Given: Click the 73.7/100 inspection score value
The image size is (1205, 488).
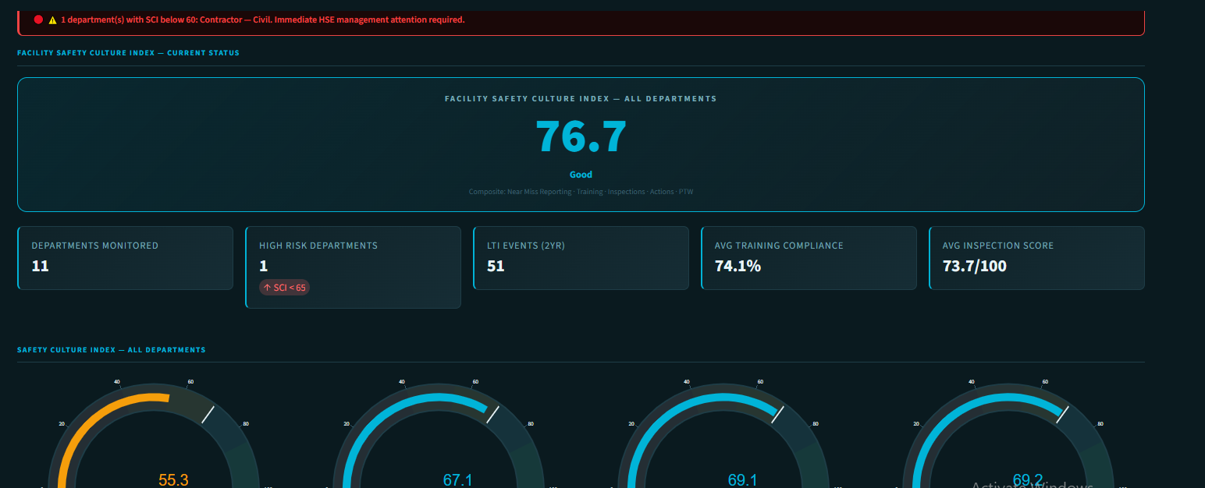Looking at the screenshot, I should [x=975, y=266].
